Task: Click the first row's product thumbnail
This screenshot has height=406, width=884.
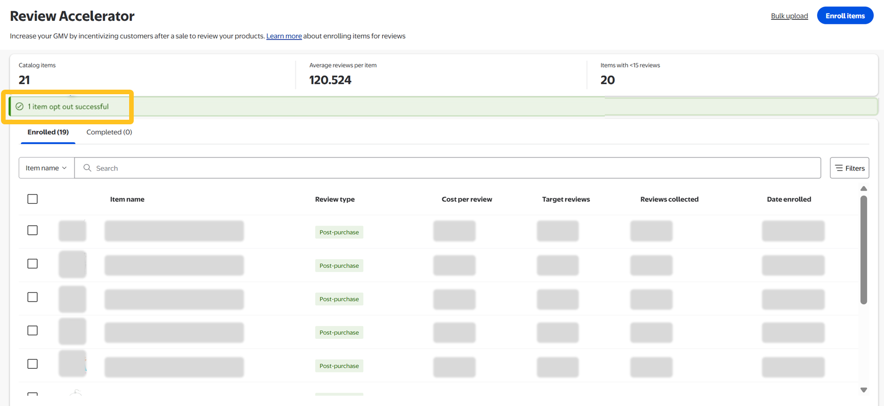Action: [72, 231]
